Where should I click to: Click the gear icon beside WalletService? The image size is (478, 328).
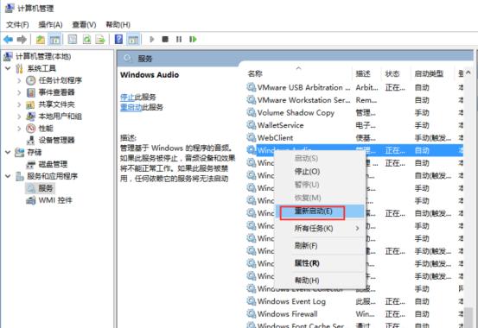click(252, 125)
